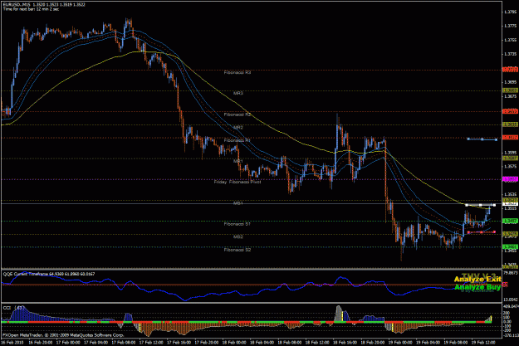The height and width of the screenshot is (346, 519).
Task: Select the MR2 level label
Action: [x=238, y=127]
